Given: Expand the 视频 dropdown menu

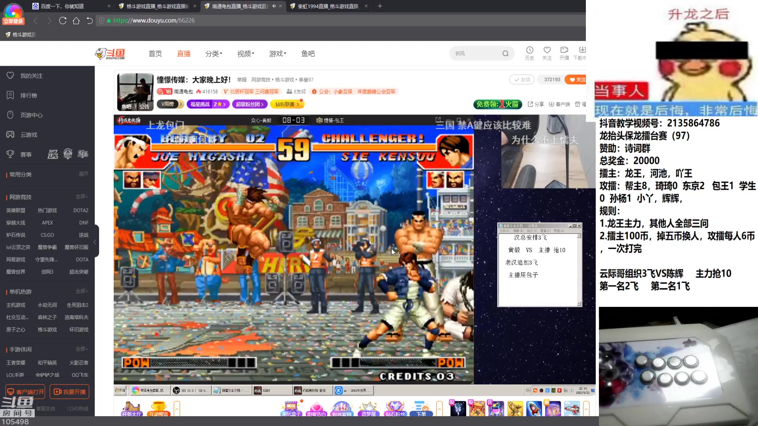Looking at the screenshot, I should click(x=246, y=54).
